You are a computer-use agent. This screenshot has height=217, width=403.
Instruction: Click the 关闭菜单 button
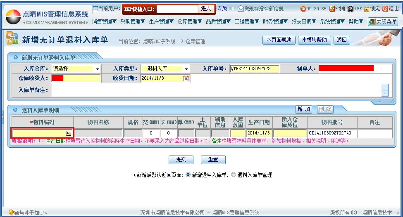point(383,22)
